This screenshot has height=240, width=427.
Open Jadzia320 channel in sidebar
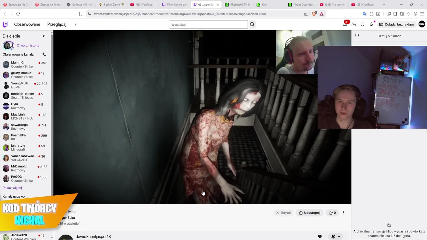25,237
